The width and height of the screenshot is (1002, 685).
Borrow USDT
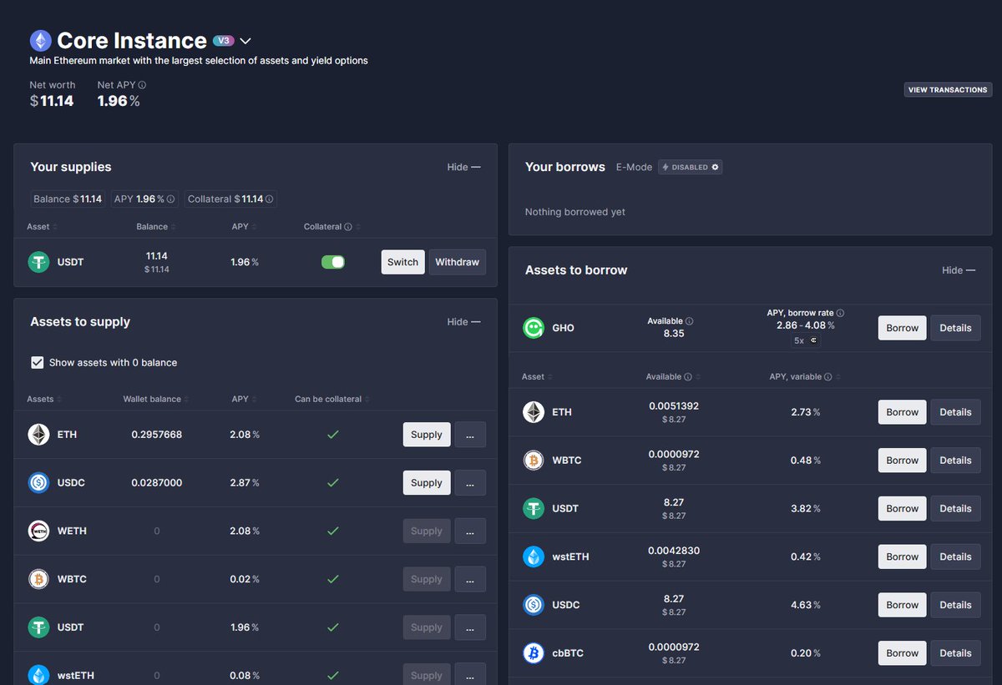(x=903, y=508)
